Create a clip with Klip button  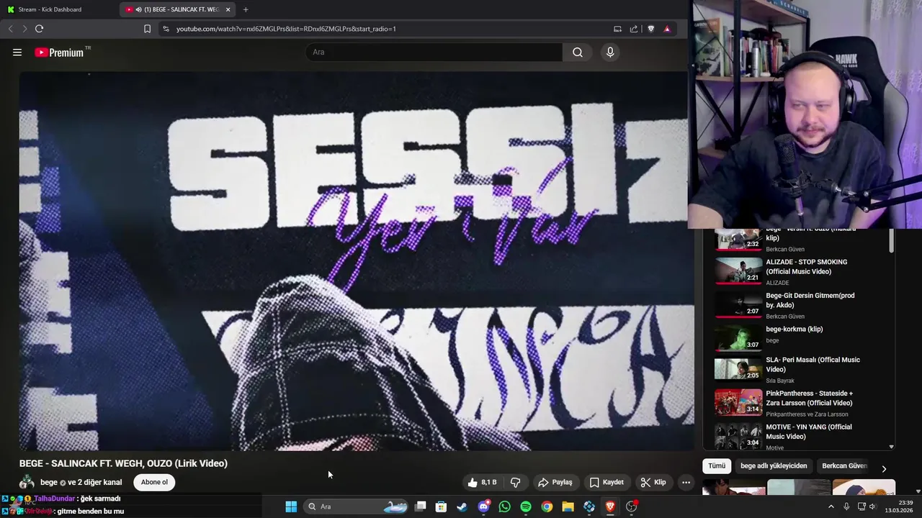point(653,482)
